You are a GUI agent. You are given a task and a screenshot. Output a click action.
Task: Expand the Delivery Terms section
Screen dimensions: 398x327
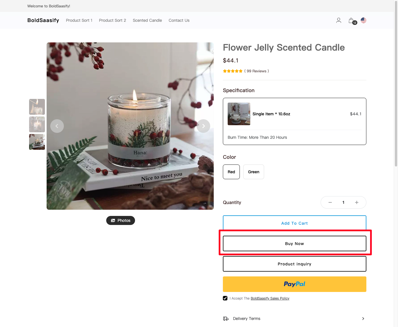click(295, 319)
